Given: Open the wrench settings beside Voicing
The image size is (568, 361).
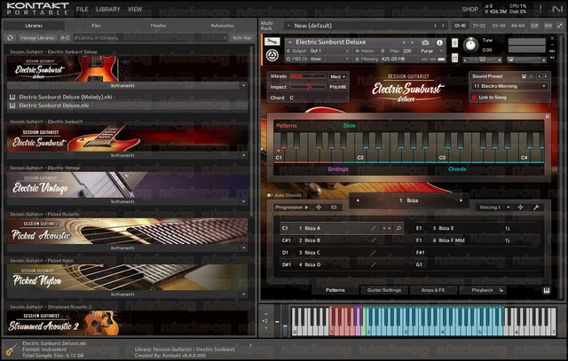Looking at the screenshot, I should (536, 208).
